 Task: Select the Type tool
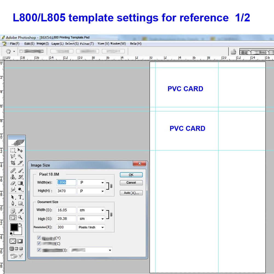(20, 197)
